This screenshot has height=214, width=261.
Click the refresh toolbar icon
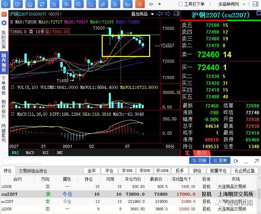pyautogui.click(x=42, y=4)
